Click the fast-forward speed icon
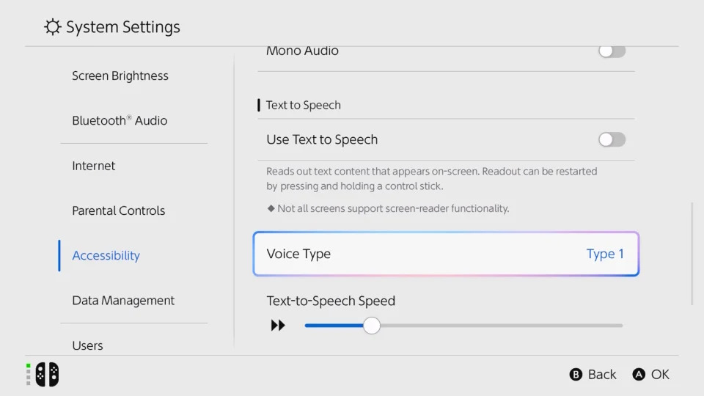The image size is (704, 396). point(278,326)
